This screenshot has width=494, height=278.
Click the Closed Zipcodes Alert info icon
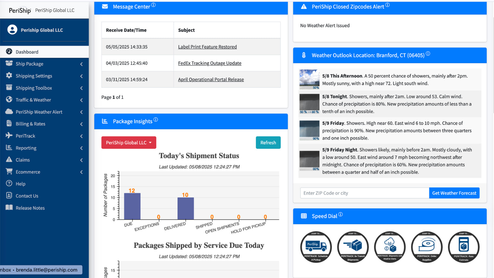pos(387,5)
